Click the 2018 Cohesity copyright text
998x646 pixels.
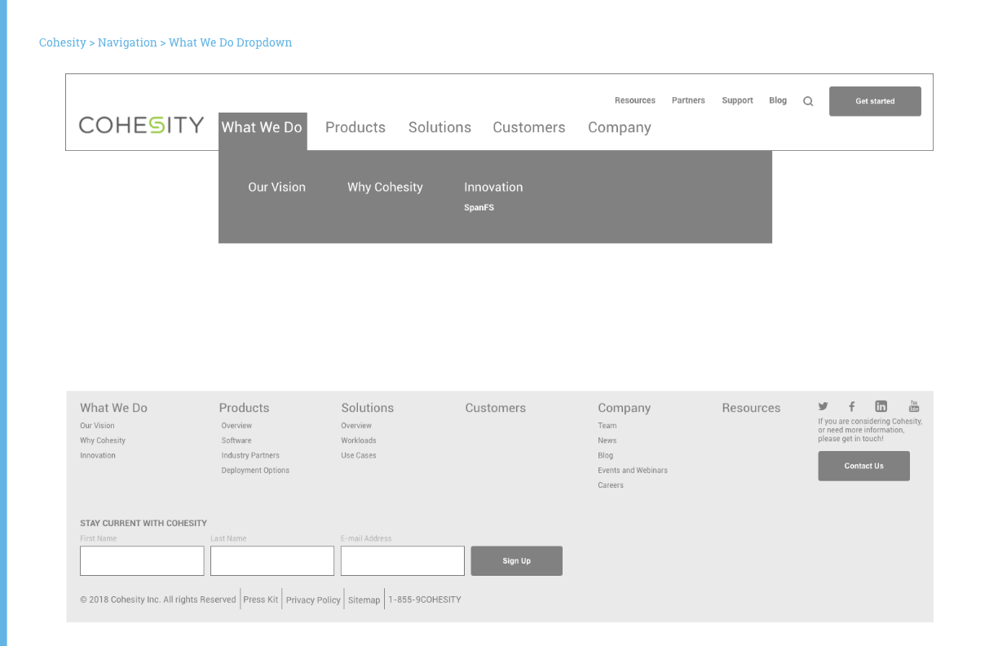click(x=158, y=600)
